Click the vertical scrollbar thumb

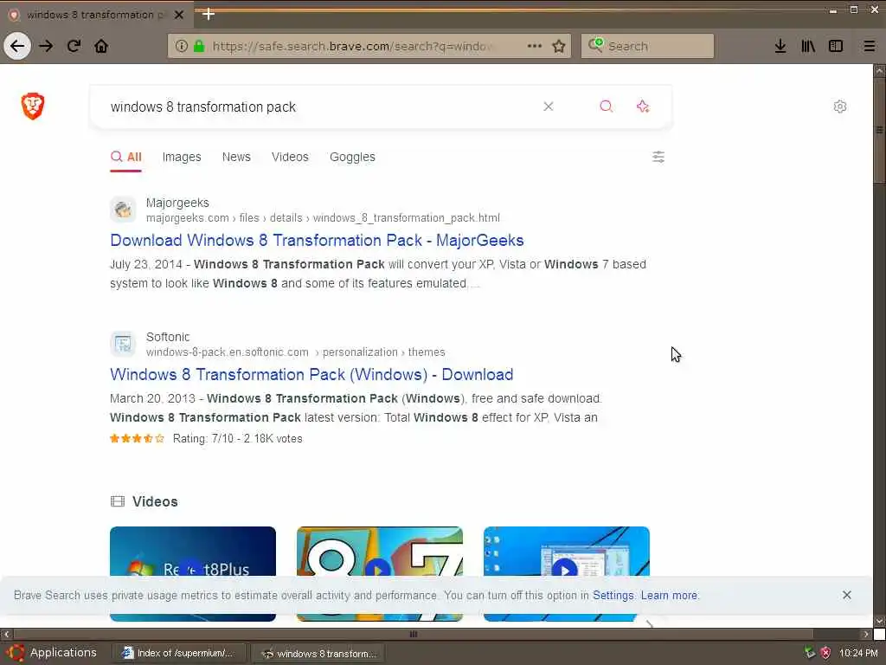[879, 130]
